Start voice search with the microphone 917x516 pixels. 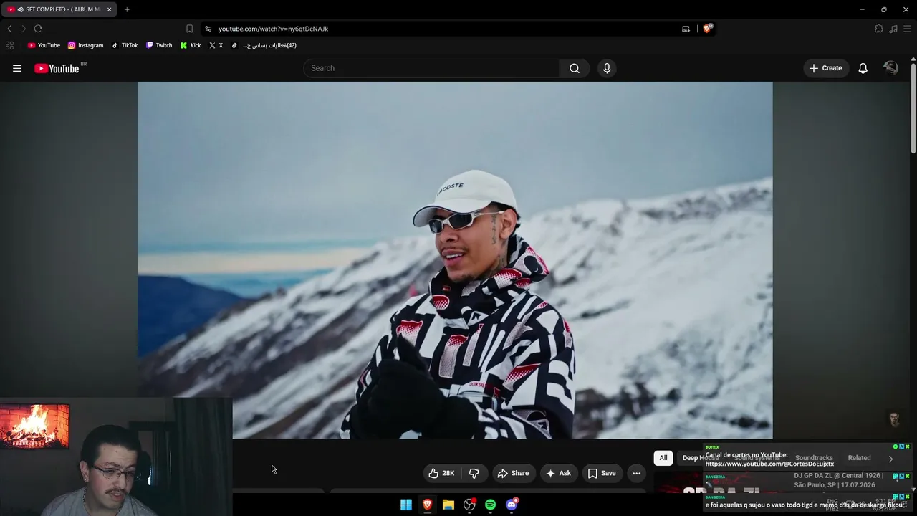pos(607,68)
